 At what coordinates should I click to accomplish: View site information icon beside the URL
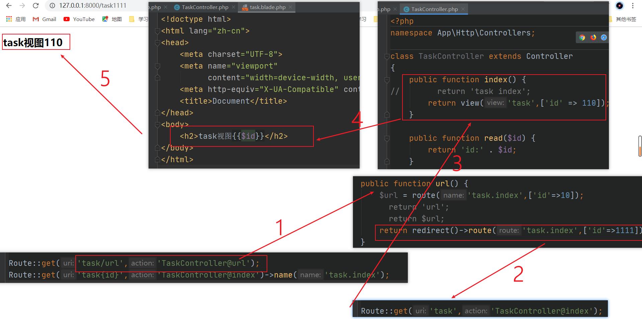click(x=52, y=6)
